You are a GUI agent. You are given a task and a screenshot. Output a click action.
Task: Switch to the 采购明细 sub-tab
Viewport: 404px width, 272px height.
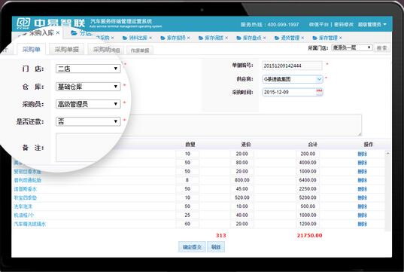(106, 50)
